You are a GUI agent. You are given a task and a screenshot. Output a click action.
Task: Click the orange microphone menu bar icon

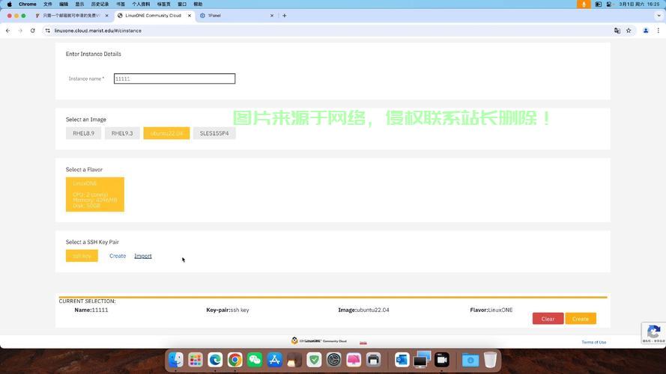coord(584,4)
